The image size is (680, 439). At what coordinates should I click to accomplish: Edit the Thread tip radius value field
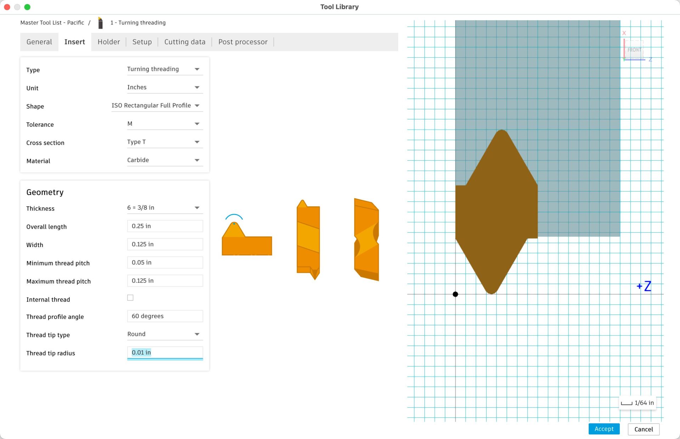(x=165, y=352)
